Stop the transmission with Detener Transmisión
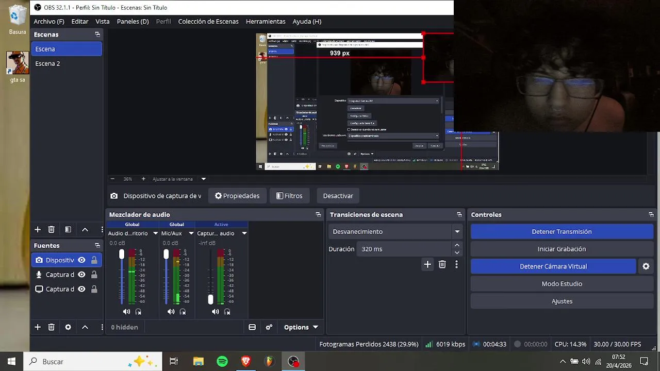 tap(562, 231)
